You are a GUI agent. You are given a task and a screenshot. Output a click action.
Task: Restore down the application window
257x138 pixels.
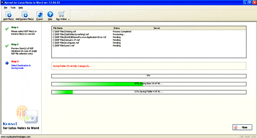coord(249,3)
